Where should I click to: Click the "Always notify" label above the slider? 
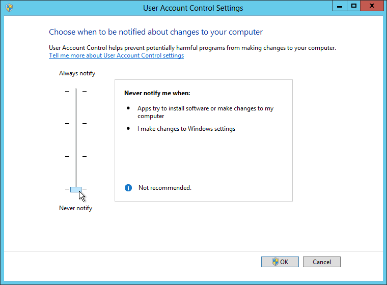tap(77, 73)
